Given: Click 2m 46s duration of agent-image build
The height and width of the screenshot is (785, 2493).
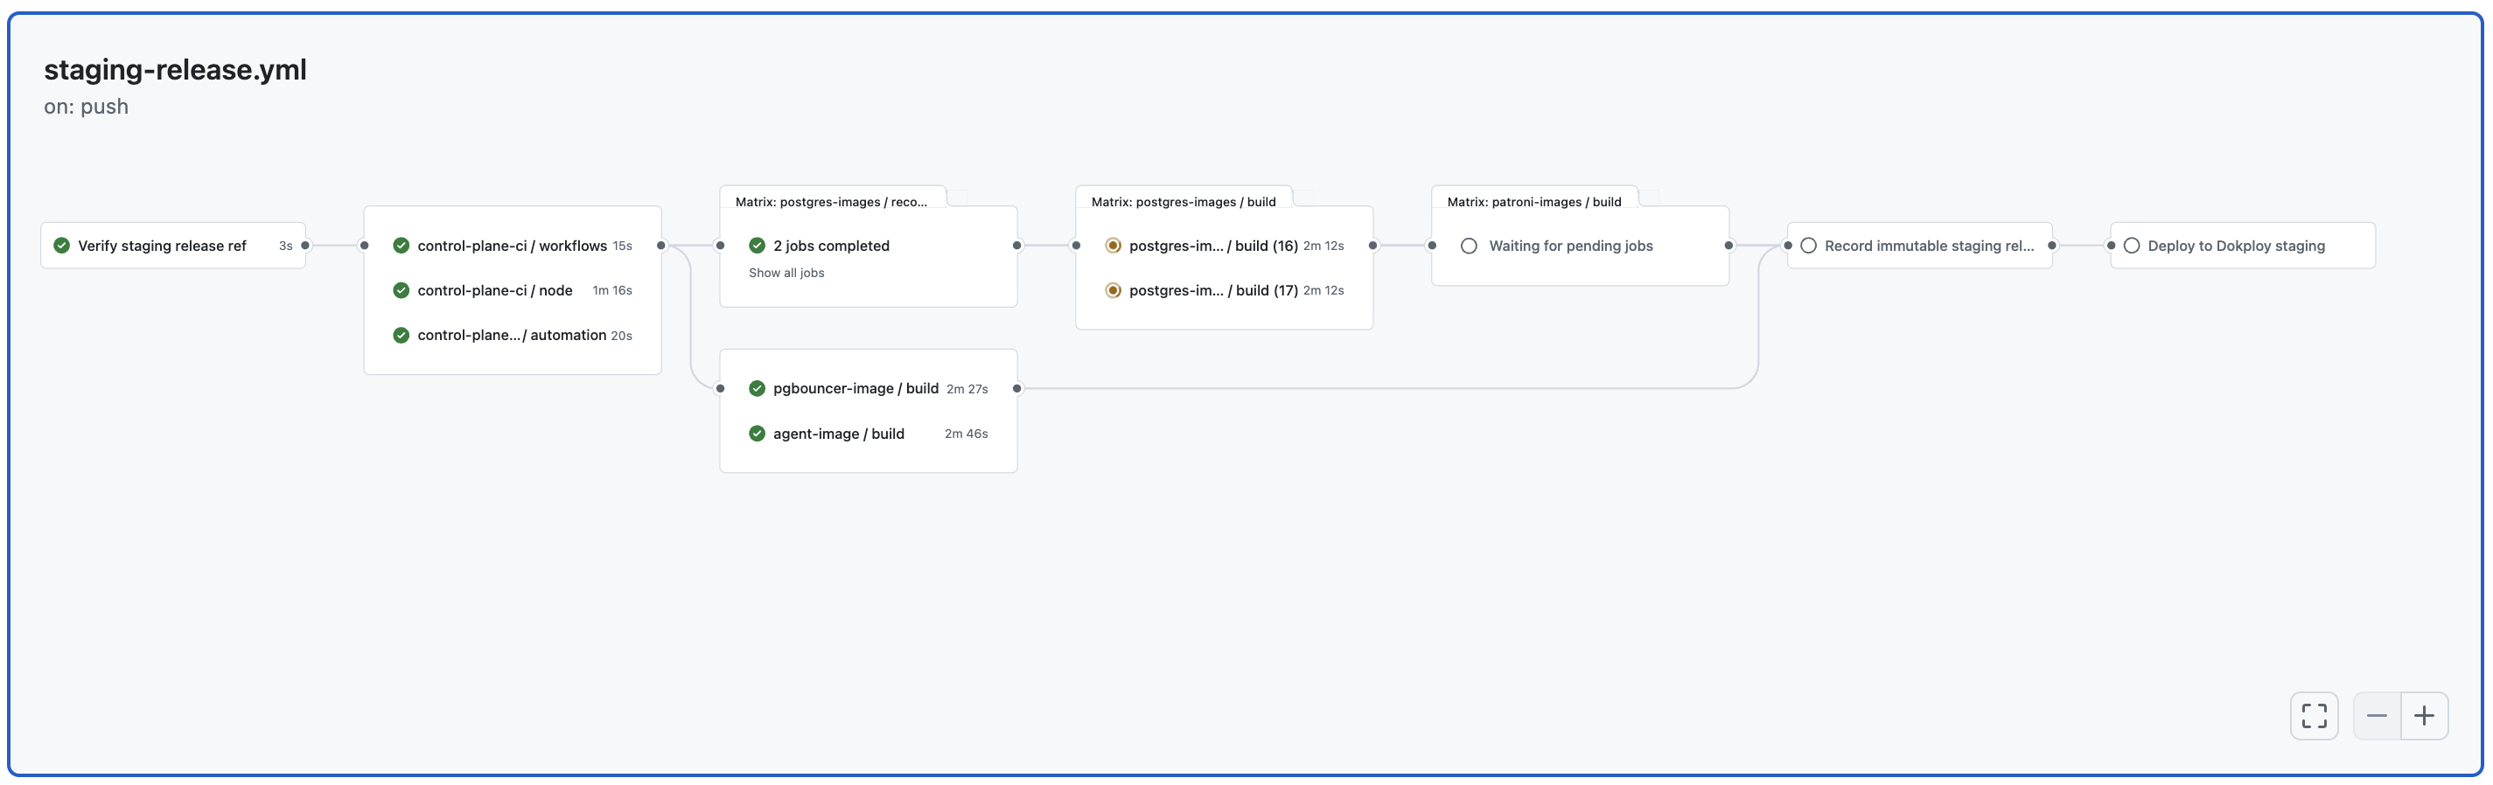Looking at the screenshot, I should pyautogui.click(x=966, y=434).
